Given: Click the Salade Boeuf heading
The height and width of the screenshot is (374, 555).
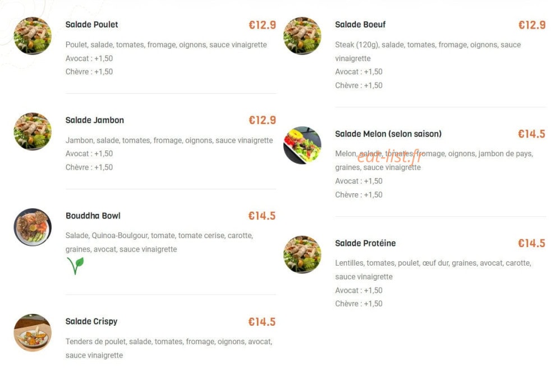Looking at the screenshot, I should (360, 25).
